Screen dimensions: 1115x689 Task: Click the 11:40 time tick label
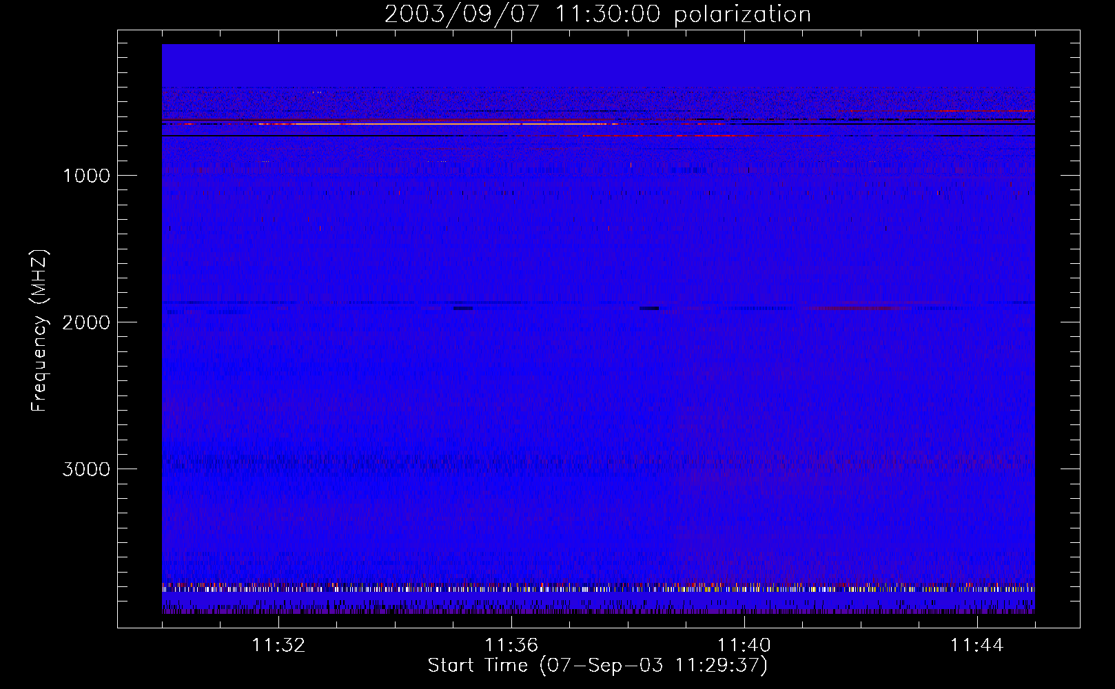click(x=744, y=646)
